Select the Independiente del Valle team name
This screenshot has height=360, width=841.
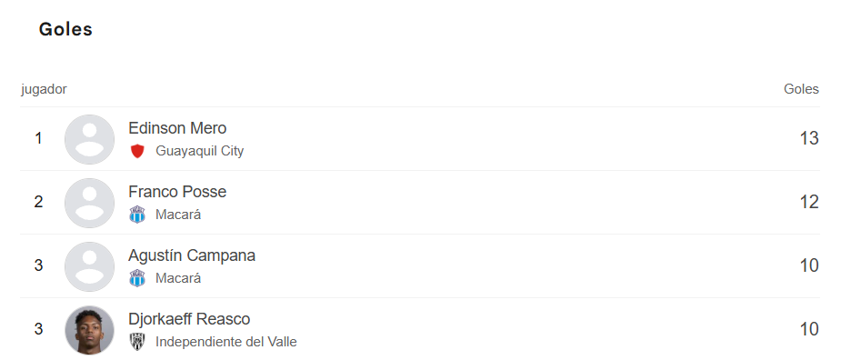click(225, 342)
